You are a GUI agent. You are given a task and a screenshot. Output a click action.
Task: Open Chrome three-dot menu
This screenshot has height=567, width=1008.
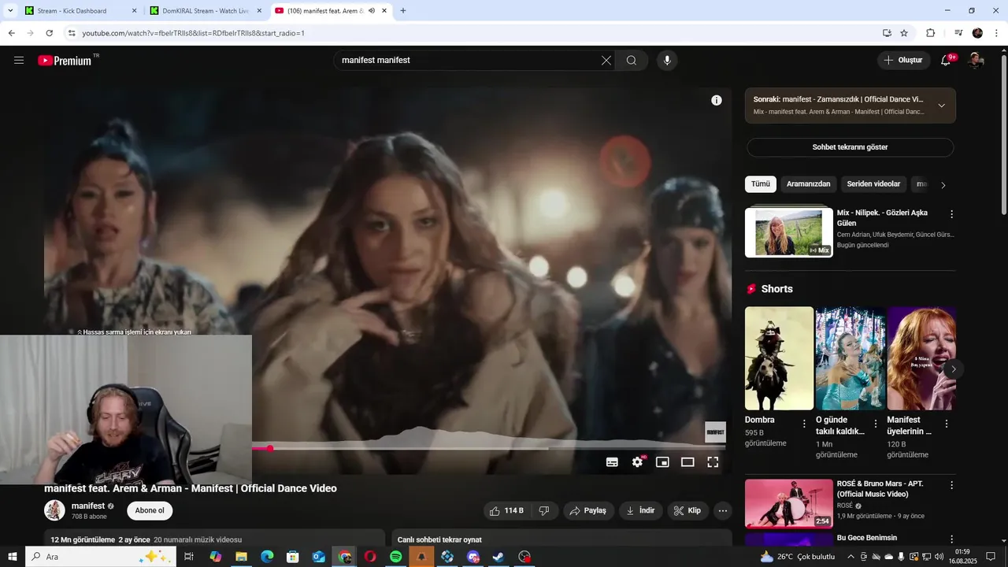(997, 33)
